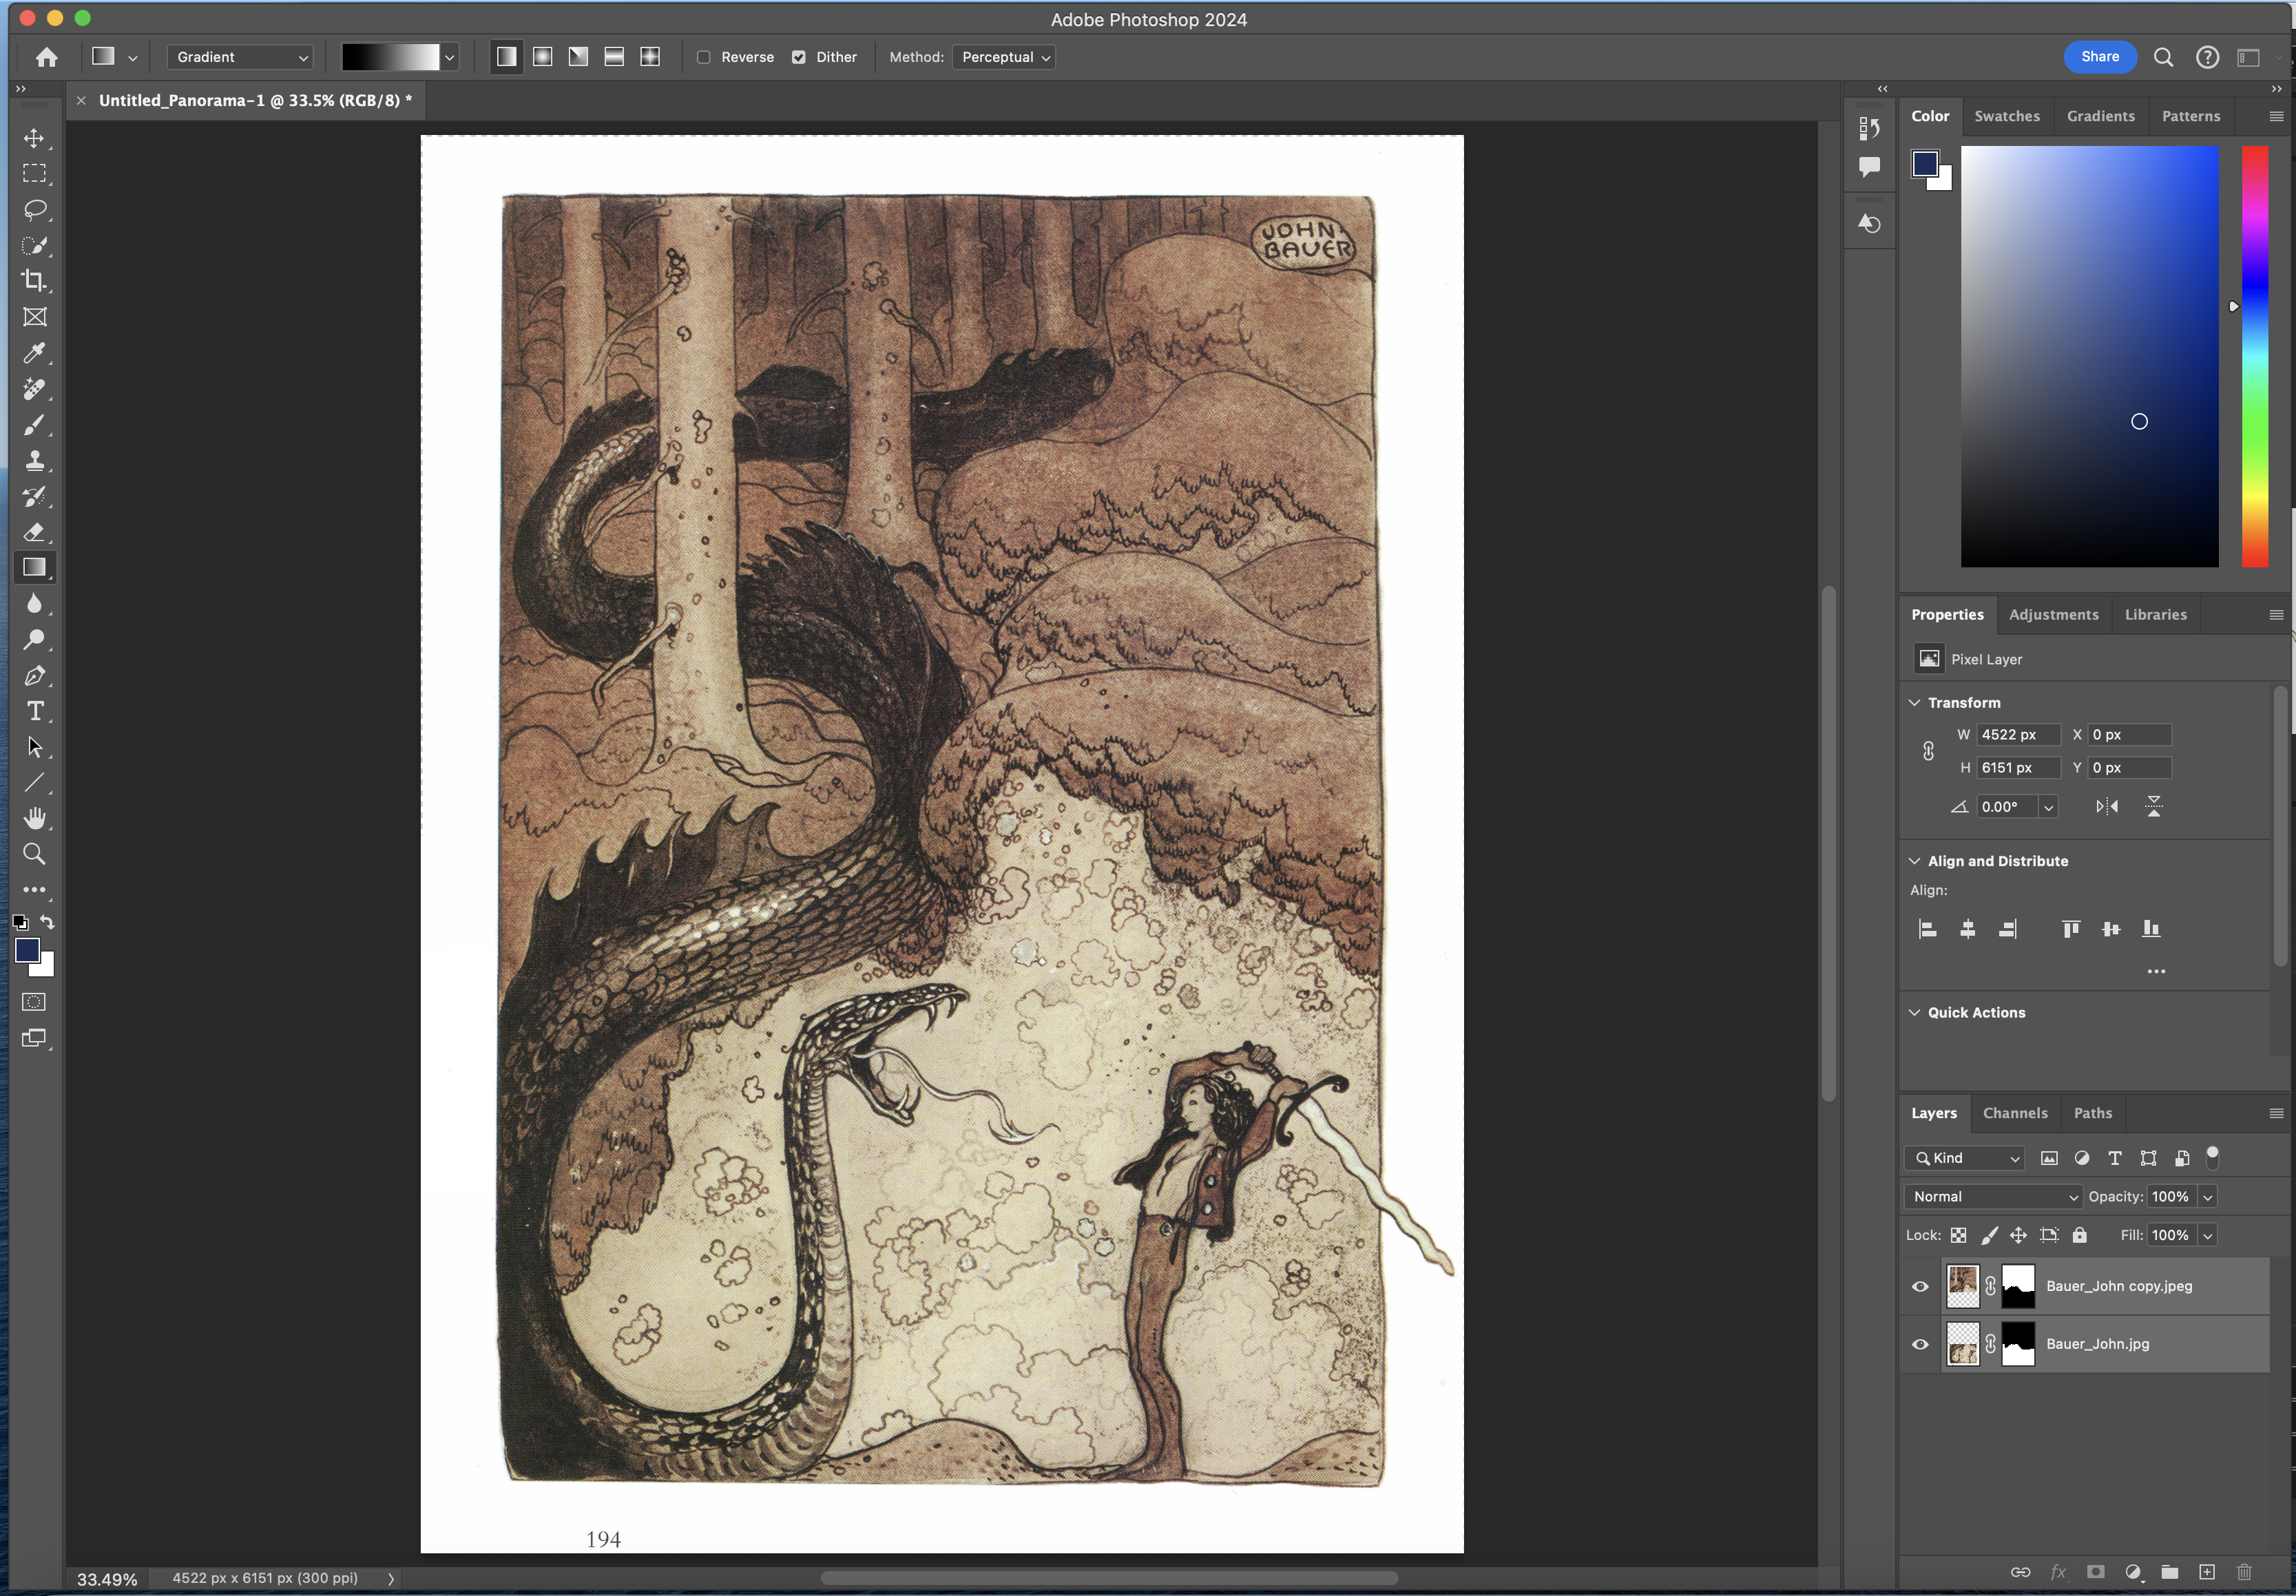Screen dimensions: 2296x1596
Task: Select the Lasso tool
Action: point(34,210)
